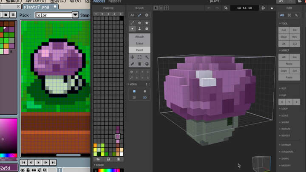The height and width of the screenshot is (172, 306).
Task: Select square voxel shape
Action: (x=134, y=91)
